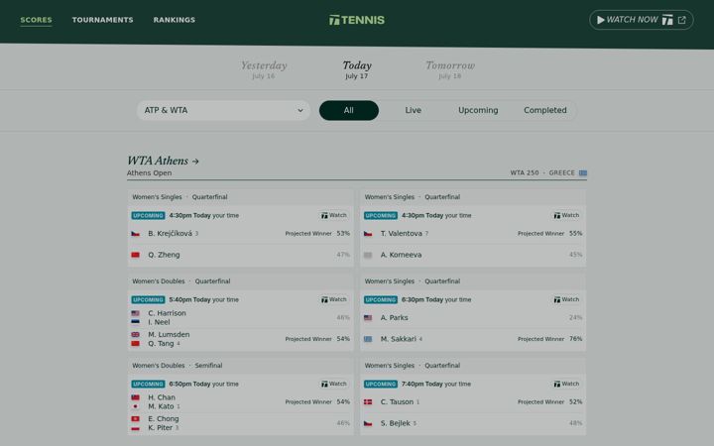Open the Rankings nav item
Screen dimensions: 714x446
pos(174,20)
